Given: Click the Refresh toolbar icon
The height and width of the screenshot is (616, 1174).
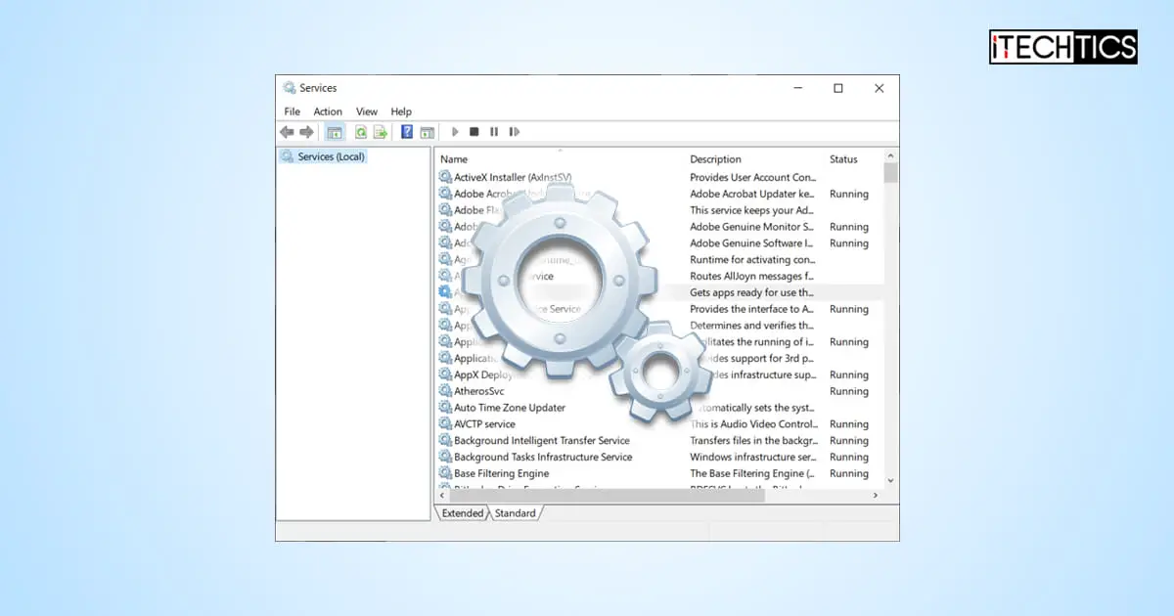Looking at the screenshot, I should 361,132.
